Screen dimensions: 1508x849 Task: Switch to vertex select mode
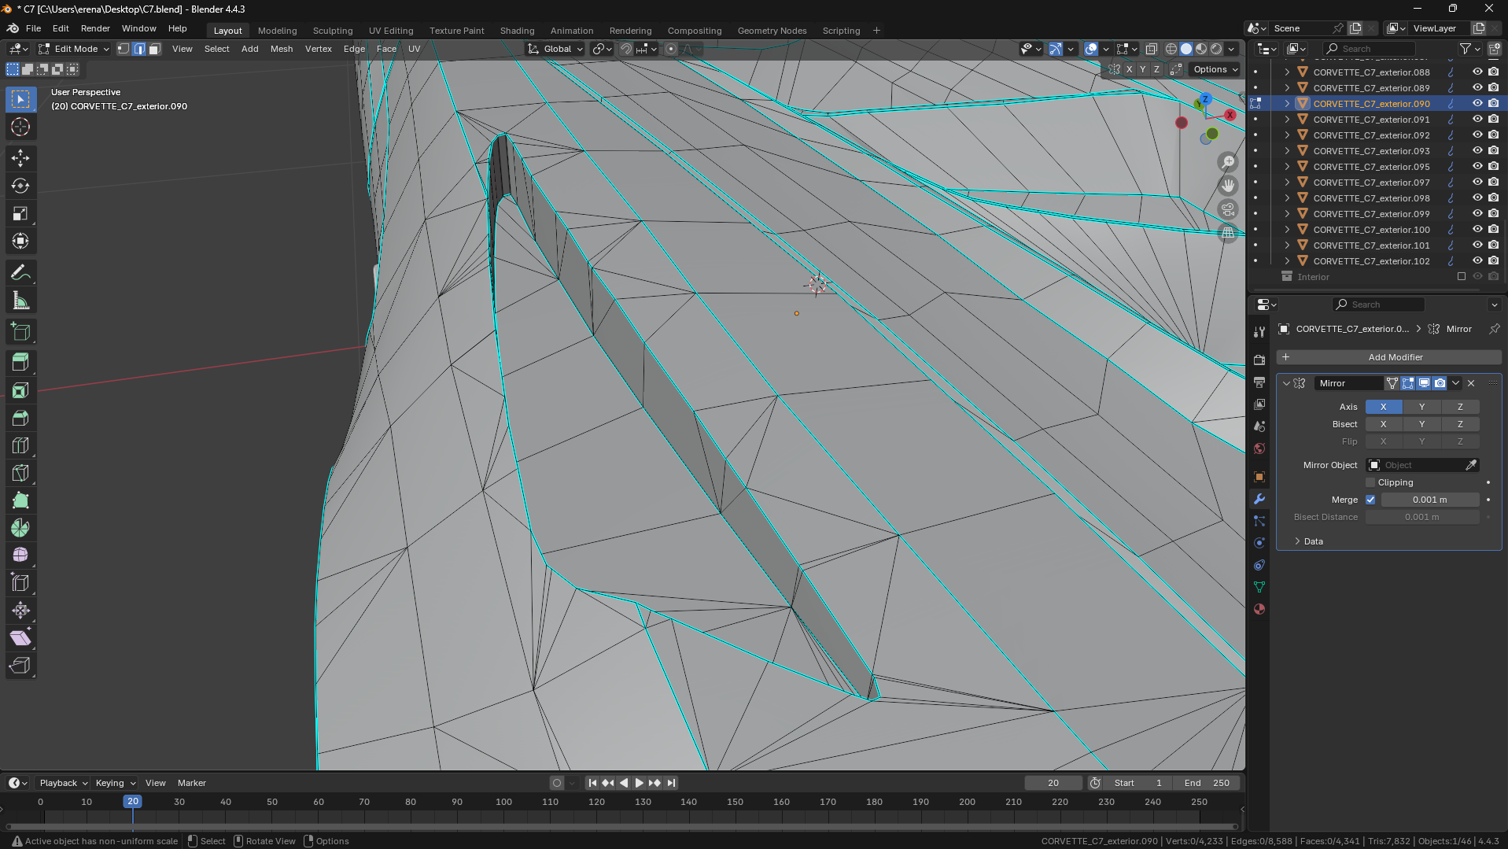pyautogui.click(x=124, y=49)
